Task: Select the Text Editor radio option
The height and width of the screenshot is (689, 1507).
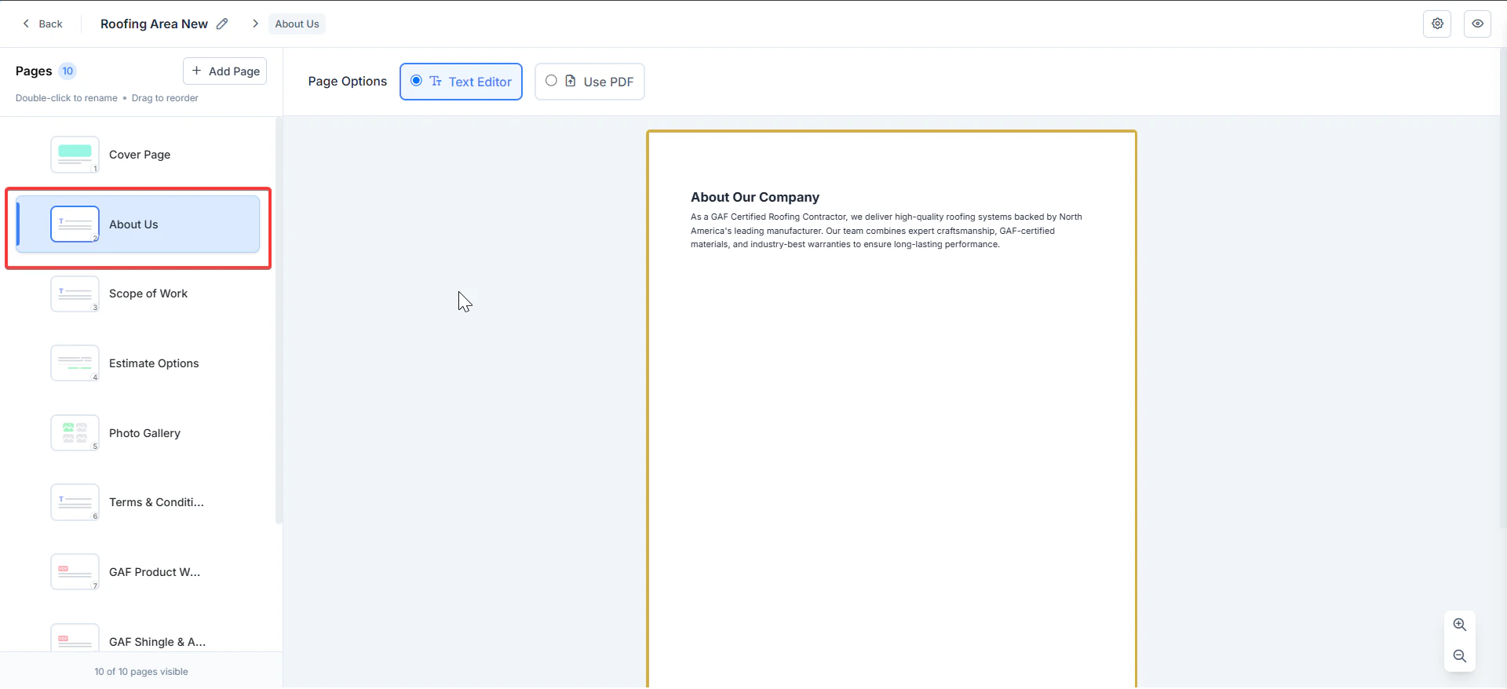Action: point(416,81)
